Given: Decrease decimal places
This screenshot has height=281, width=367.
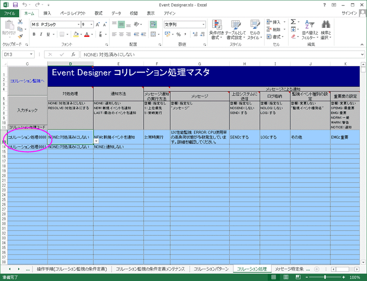Looking at the screenshot, I should pos(203,34).
